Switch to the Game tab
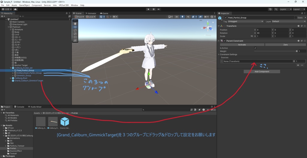 (x=104, y=13)
